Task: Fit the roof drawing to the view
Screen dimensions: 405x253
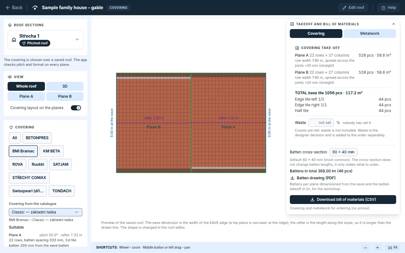Action: point(392,248)
